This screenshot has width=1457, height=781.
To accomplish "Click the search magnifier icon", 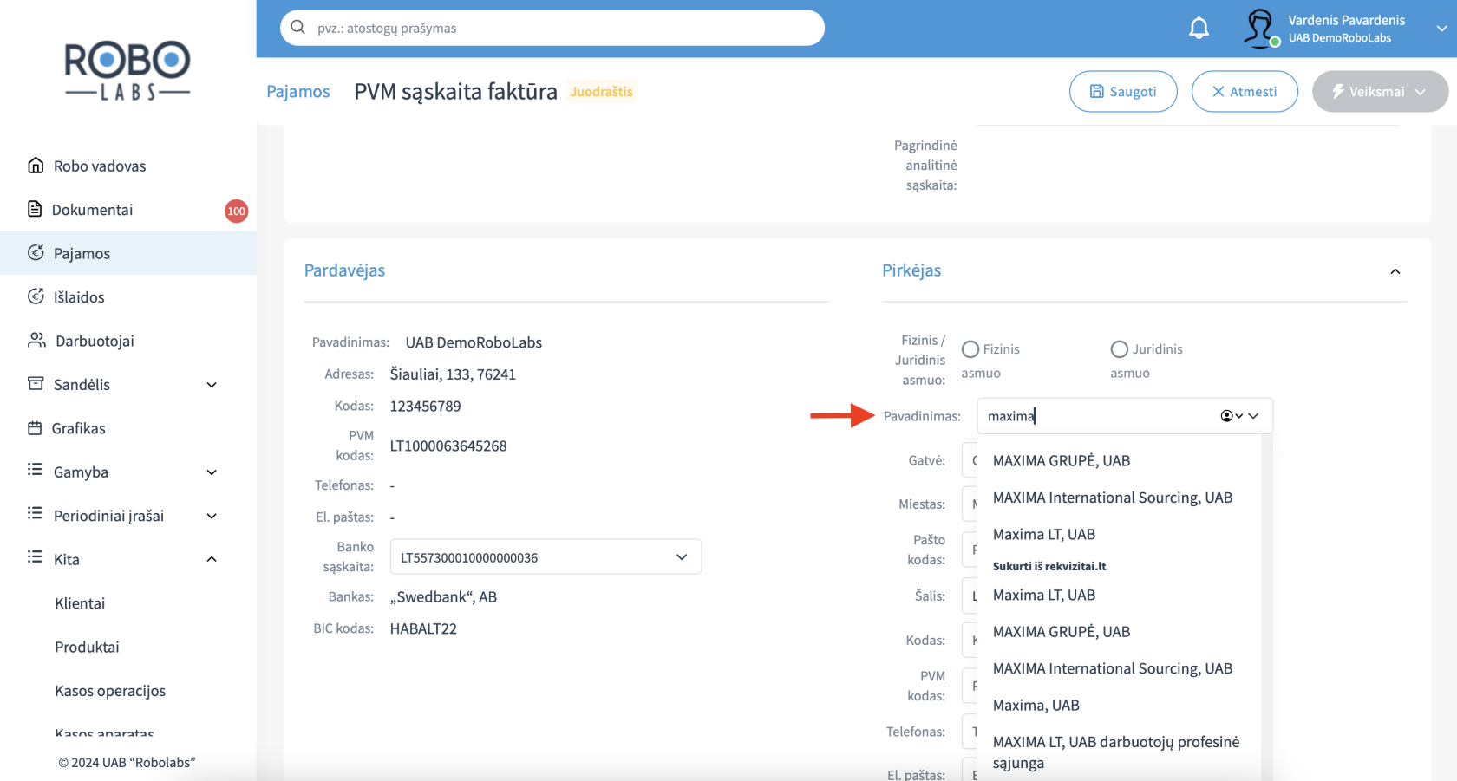I will pyautogui.click(x=298, y=28).
